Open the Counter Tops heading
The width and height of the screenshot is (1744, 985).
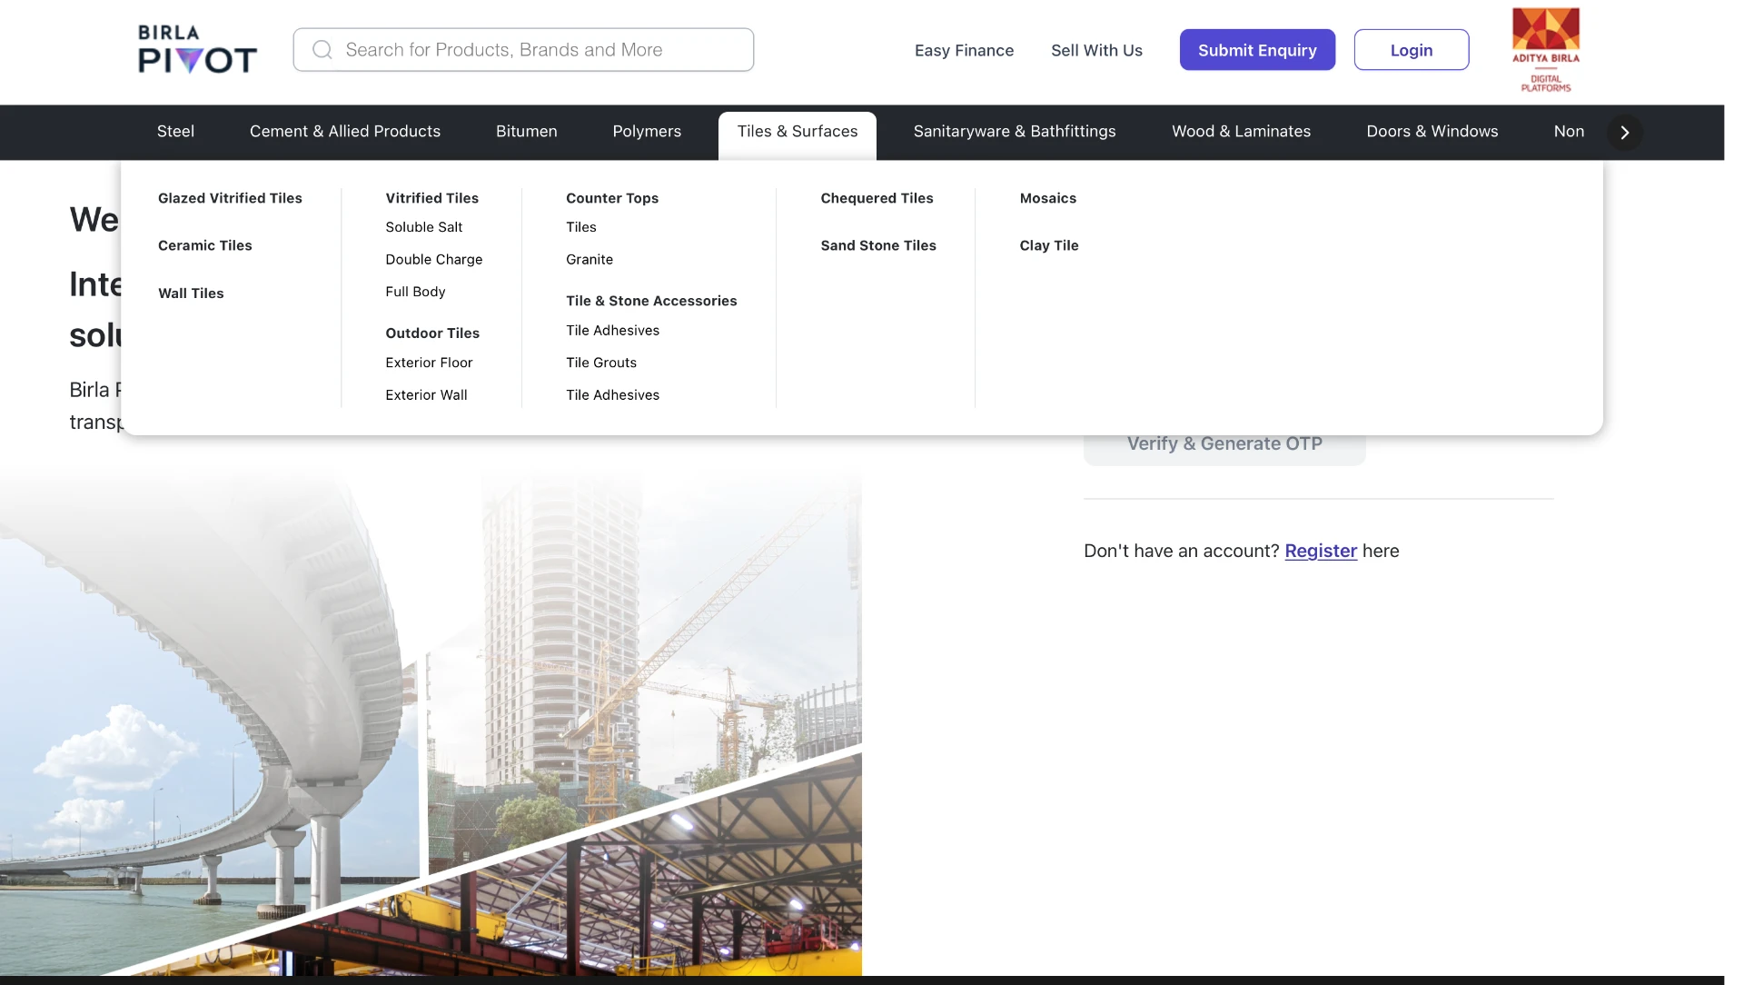click(612, 198)
